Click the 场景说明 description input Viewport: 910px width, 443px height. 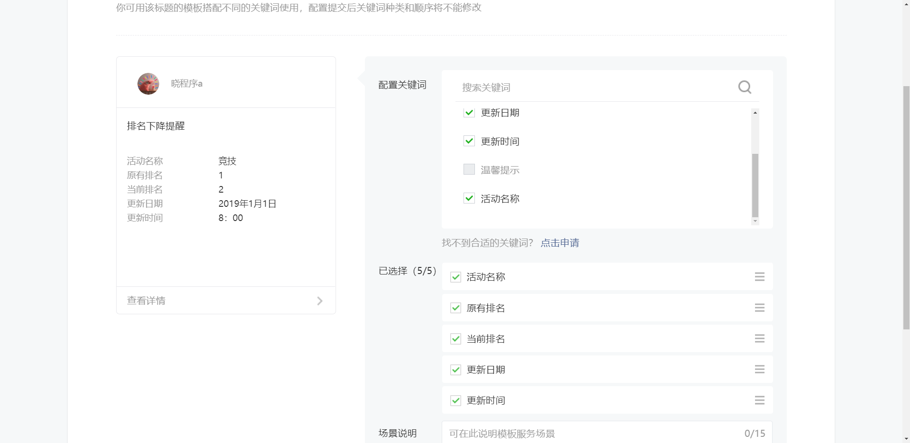(607, 433)
